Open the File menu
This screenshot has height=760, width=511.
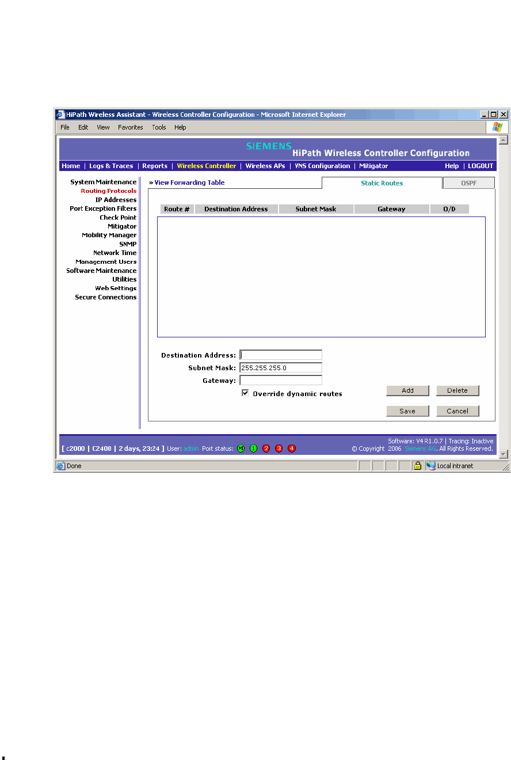click(65, 127)
